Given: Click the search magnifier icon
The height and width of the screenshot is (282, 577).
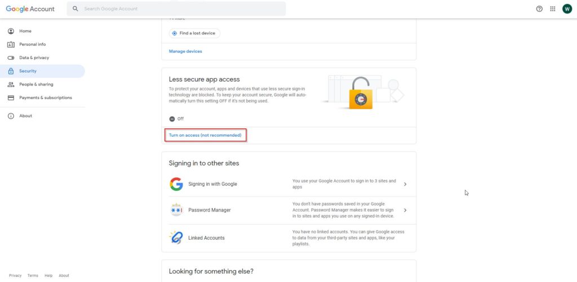Looking at the screenshot, I should click(76, 8).
